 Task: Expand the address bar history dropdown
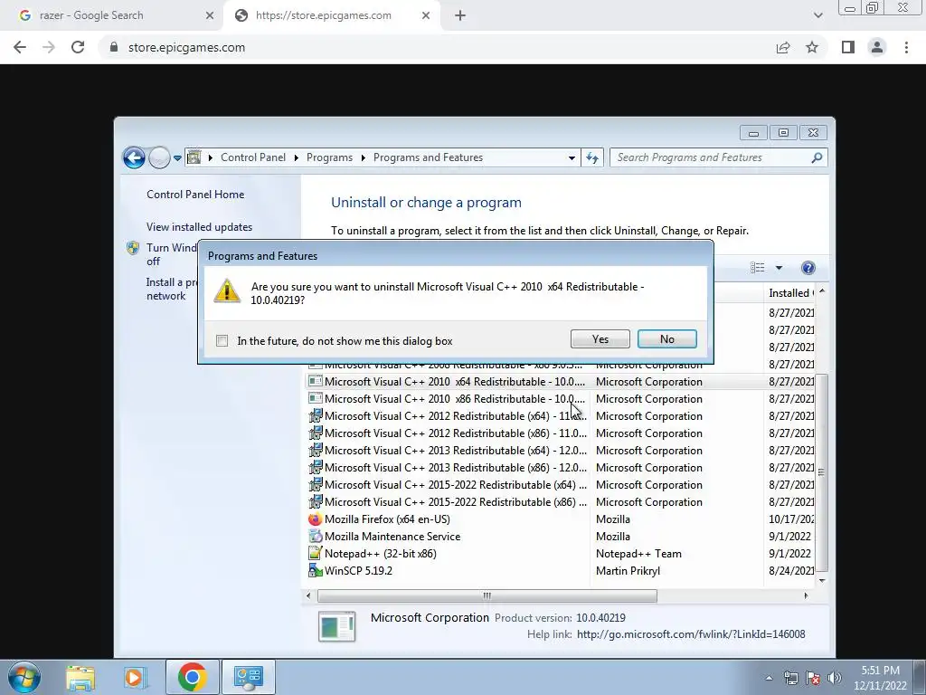click(572, 158)
